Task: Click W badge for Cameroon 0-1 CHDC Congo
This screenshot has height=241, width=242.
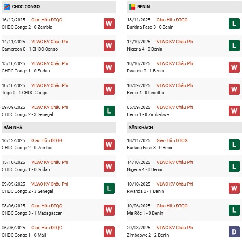Action: 109,46
